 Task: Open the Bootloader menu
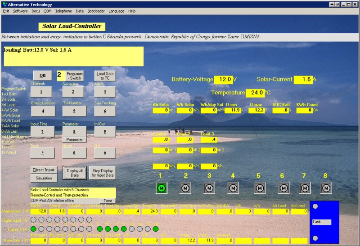tap(96, 11)
